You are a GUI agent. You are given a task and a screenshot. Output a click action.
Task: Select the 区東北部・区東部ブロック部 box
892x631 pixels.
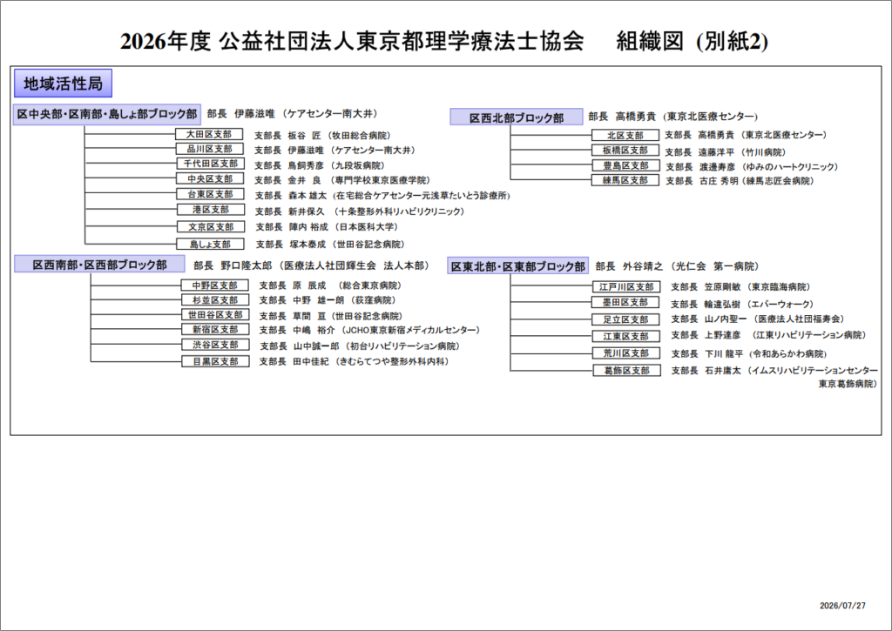[x=518, y=265]
